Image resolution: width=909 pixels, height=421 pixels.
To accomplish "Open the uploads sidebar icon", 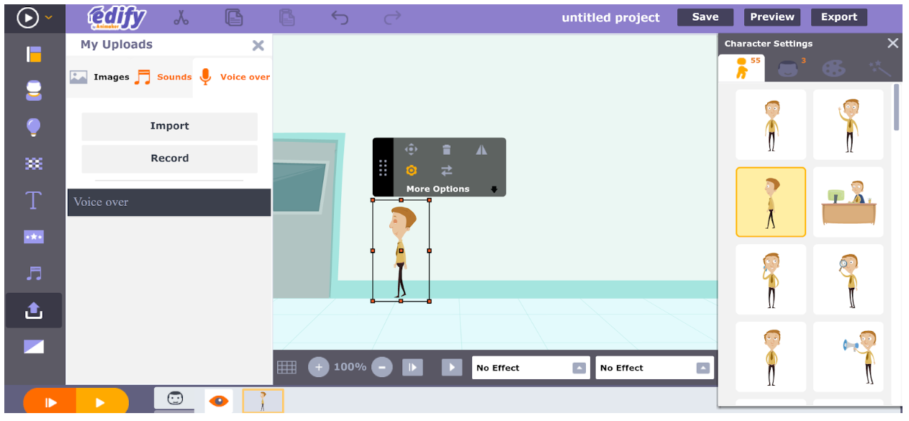I will 34,310.
